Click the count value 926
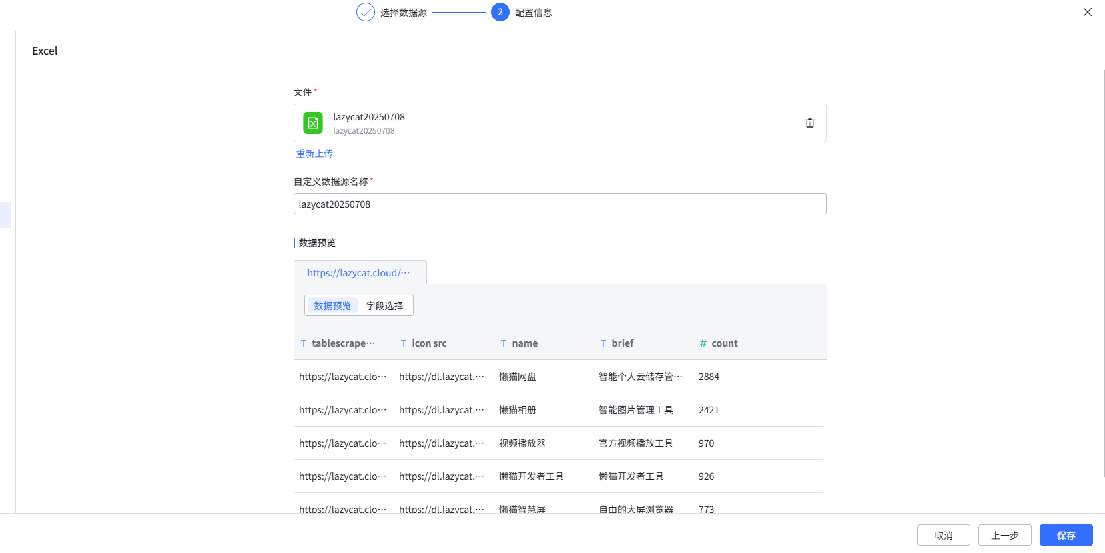The width and height of the screenshot is (1105, 553). pyautogui.click(x=706, y=476)
